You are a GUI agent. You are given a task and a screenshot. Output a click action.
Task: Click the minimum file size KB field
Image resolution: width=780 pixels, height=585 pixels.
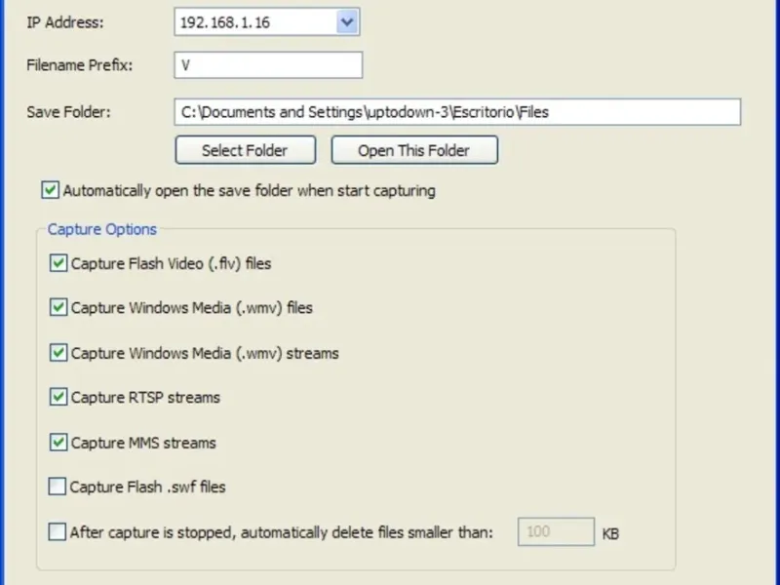[x=556, y=532]
